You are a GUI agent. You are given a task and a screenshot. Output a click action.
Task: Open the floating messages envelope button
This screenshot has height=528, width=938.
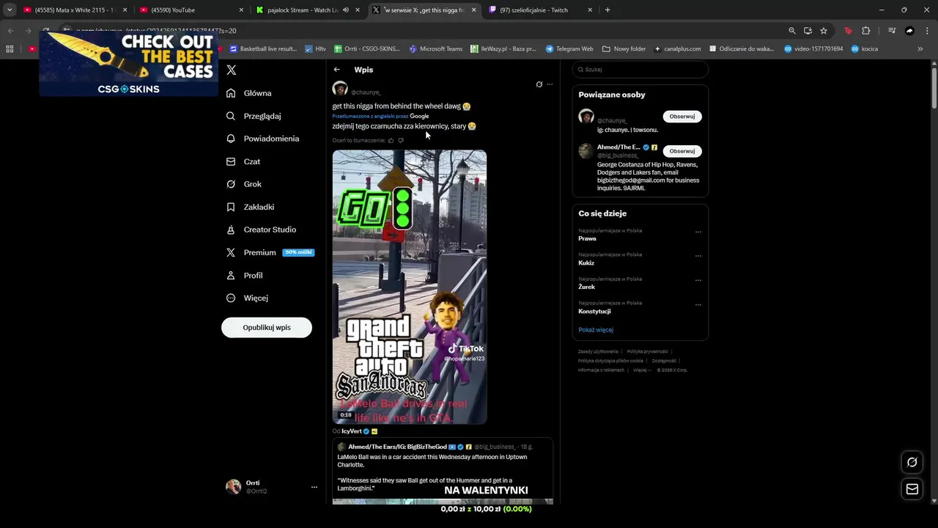pyautogui.click(x=912, y=489)
